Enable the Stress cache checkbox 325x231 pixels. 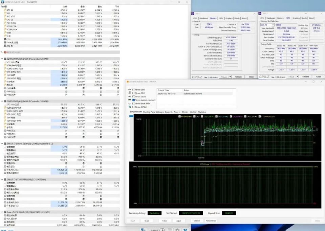tap(133, 96)
